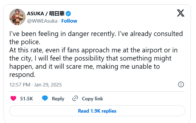Click the Reply text label
The image size is (196, 123).
58,99
